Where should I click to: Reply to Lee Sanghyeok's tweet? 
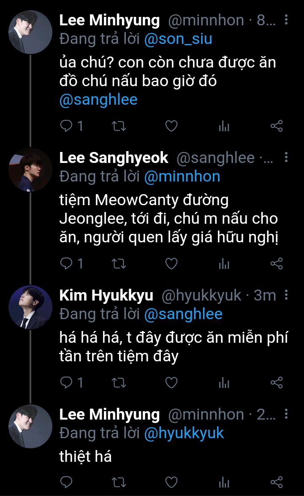[68, 264]
